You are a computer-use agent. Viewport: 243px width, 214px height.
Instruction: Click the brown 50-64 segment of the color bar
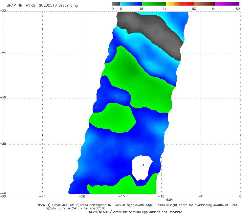pos(205,4)
